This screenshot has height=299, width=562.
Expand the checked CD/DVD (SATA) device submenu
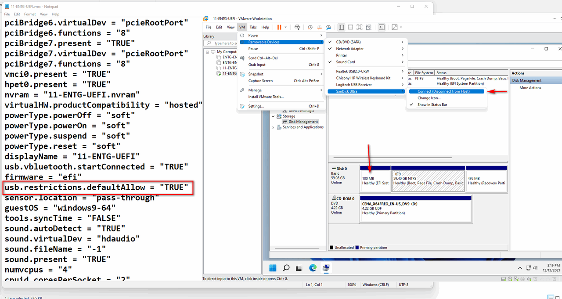(366, 42)
